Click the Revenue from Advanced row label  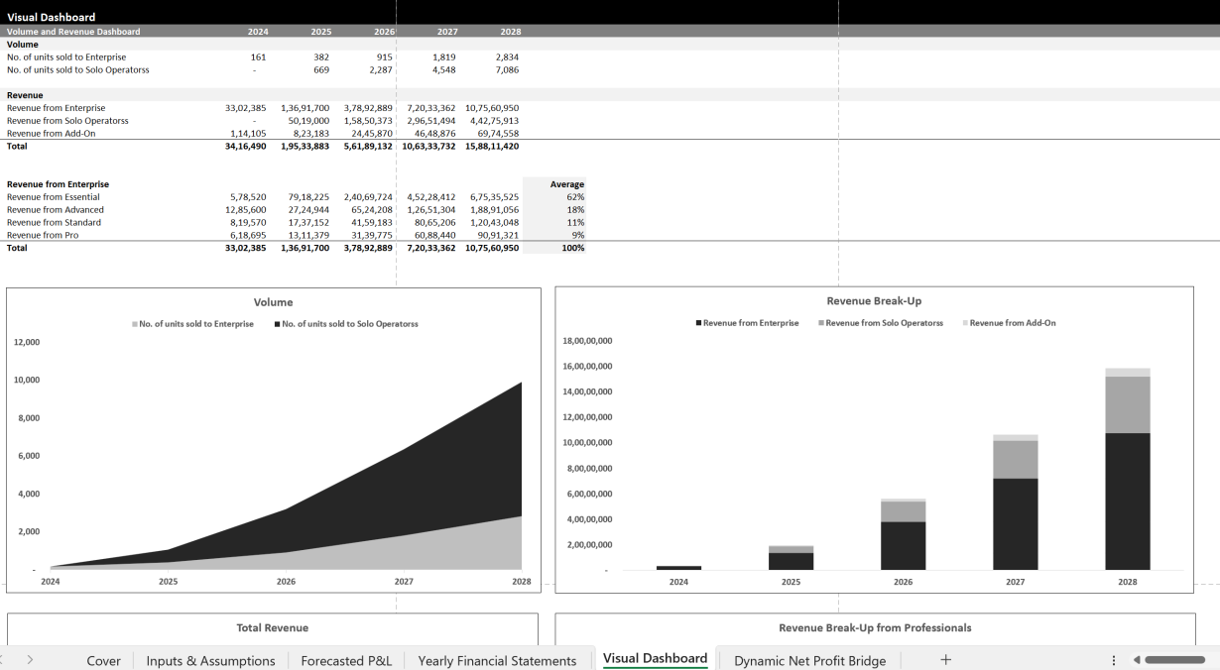(x=55, y=210)
